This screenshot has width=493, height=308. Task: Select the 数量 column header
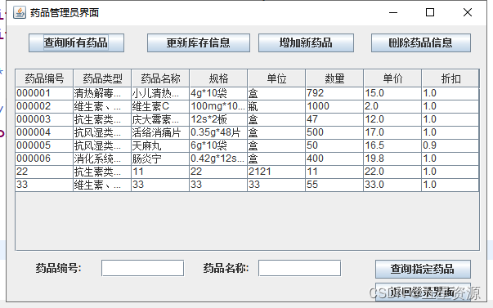334,78
